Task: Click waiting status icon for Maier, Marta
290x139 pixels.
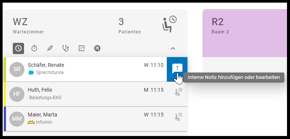Action: coord(178,117)
